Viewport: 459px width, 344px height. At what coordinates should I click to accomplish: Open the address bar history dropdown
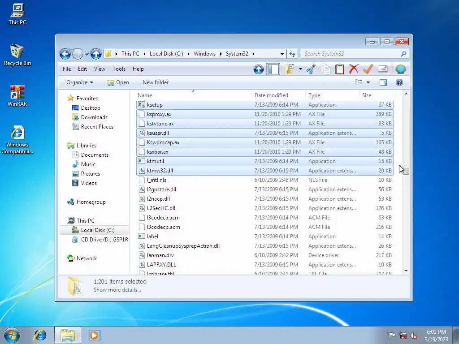click(x=282, y=54)
